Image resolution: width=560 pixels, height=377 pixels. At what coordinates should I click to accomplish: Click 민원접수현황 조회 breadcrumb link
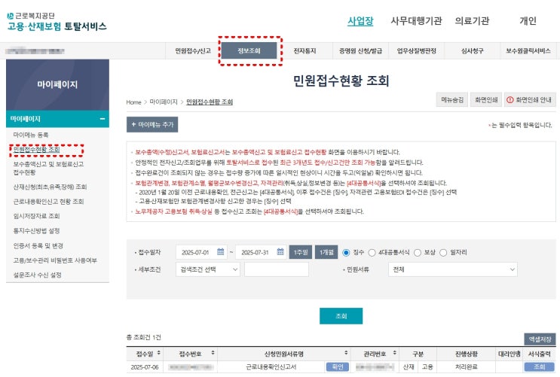click(210, 102)
